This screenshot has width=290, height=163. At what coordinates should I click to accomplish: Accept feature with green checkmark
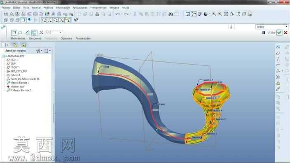279,33
